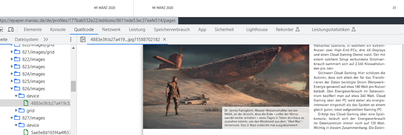Click the flask icon beside Leistungsstatistiken
Screen dimensions: 404x135
pyautogui.click(x=354, y=30)
